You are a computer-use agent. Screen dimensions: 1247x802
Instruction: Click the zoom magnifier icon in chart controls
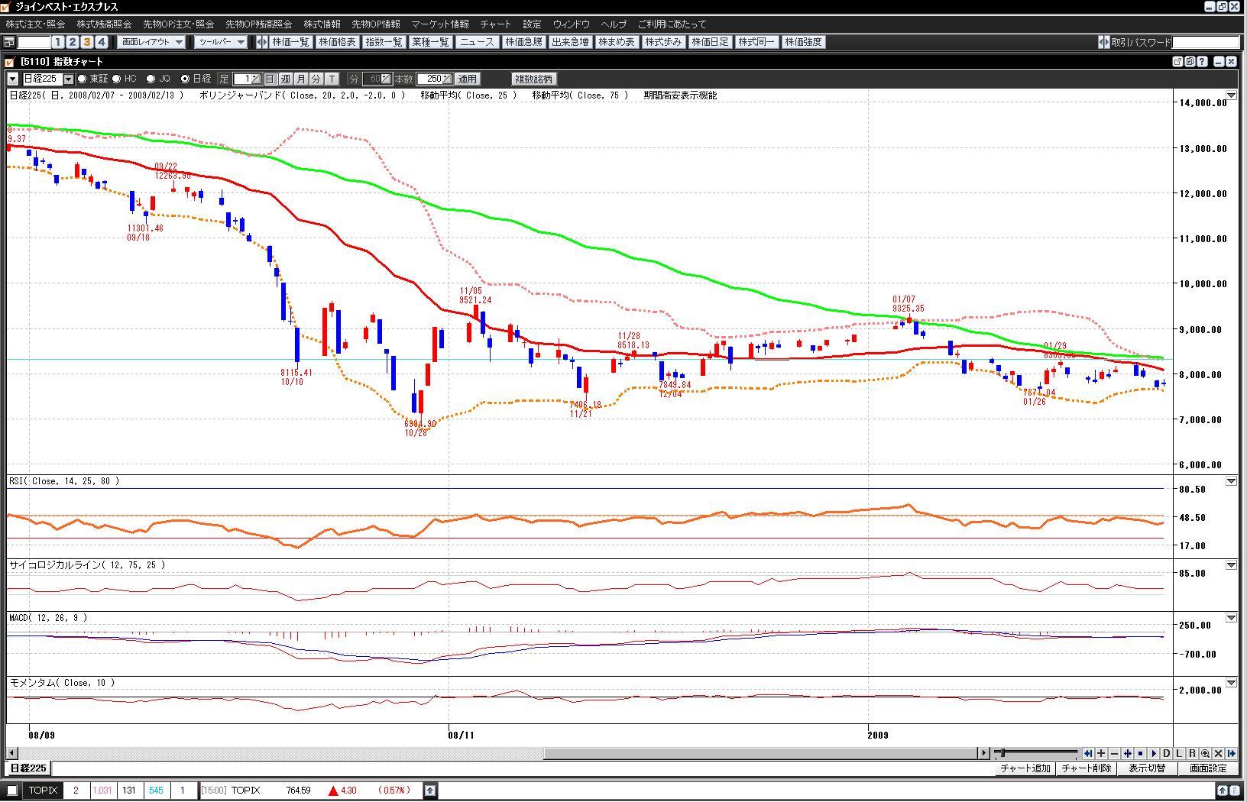pos(1205,753)
